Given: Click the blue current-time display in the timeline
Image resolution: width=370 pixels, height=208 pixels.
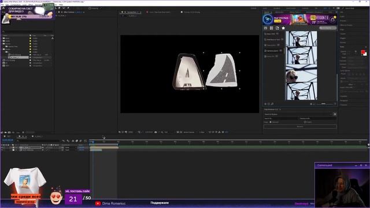Looking at the screenshot, I should pos(8,140).
